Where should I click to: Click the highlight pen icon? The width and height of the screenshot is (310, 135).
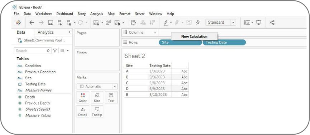166,23
